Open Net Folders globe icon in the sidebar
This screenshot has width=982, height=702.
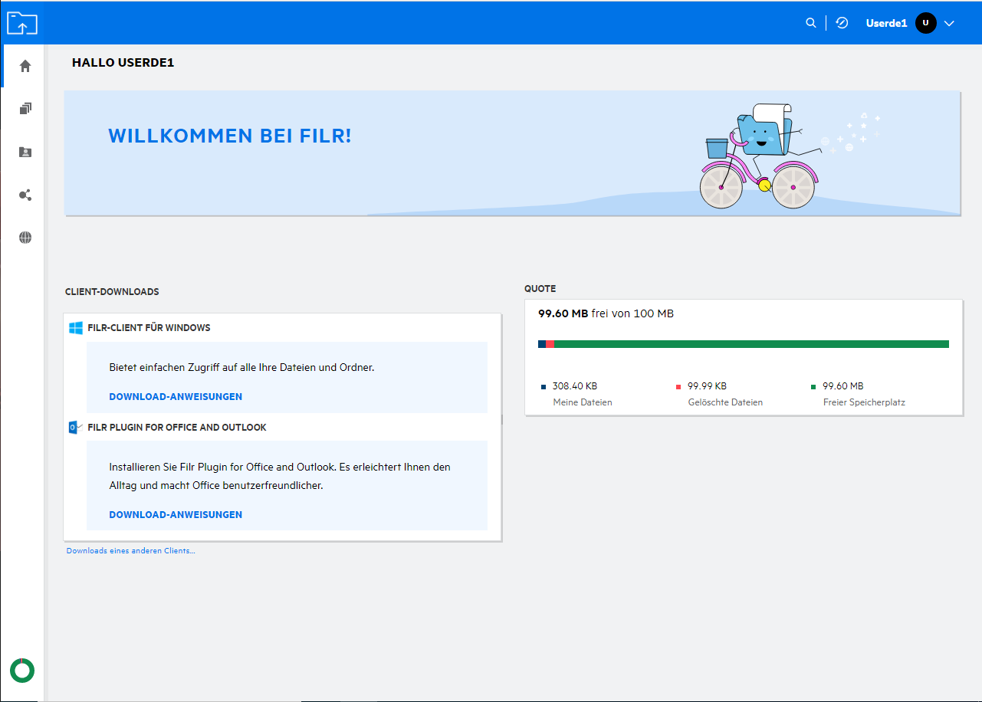pos(25,238)
